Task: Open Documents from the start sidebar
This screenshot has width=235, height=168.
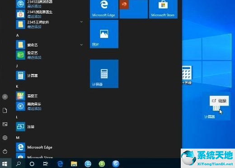Action: [x=5, y=110]
